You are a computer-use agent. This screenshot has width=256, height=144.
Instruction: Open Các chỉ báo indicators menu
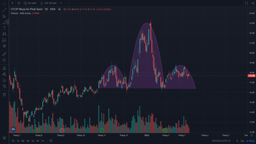click(48, 3)
